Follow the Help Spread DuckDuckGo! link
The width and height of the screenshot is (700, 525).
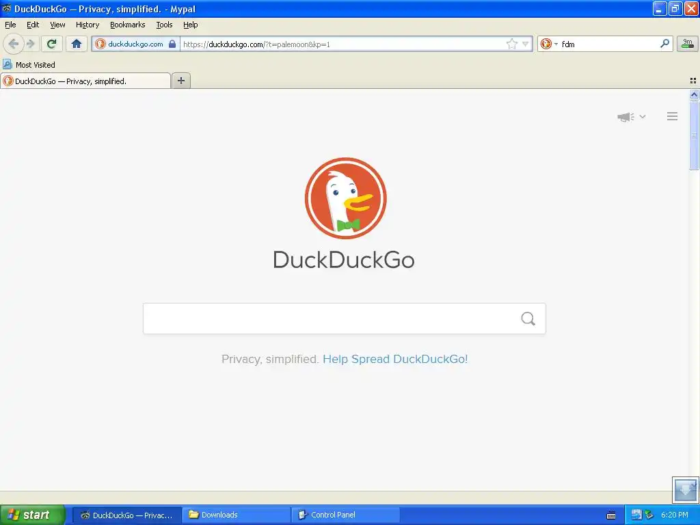(x=395, y=359)
